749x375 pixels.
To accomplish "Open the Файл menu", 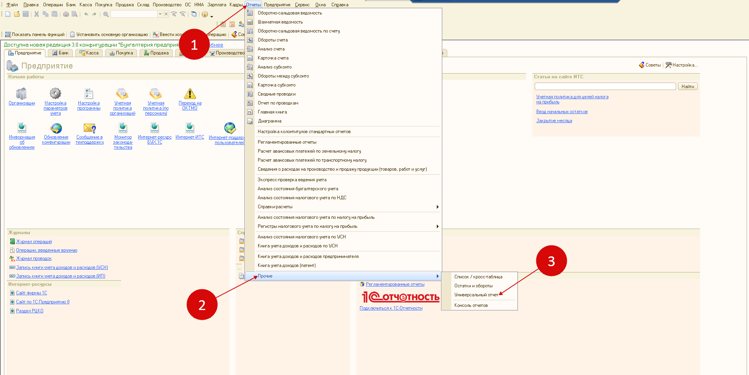I will coord(12,5).
